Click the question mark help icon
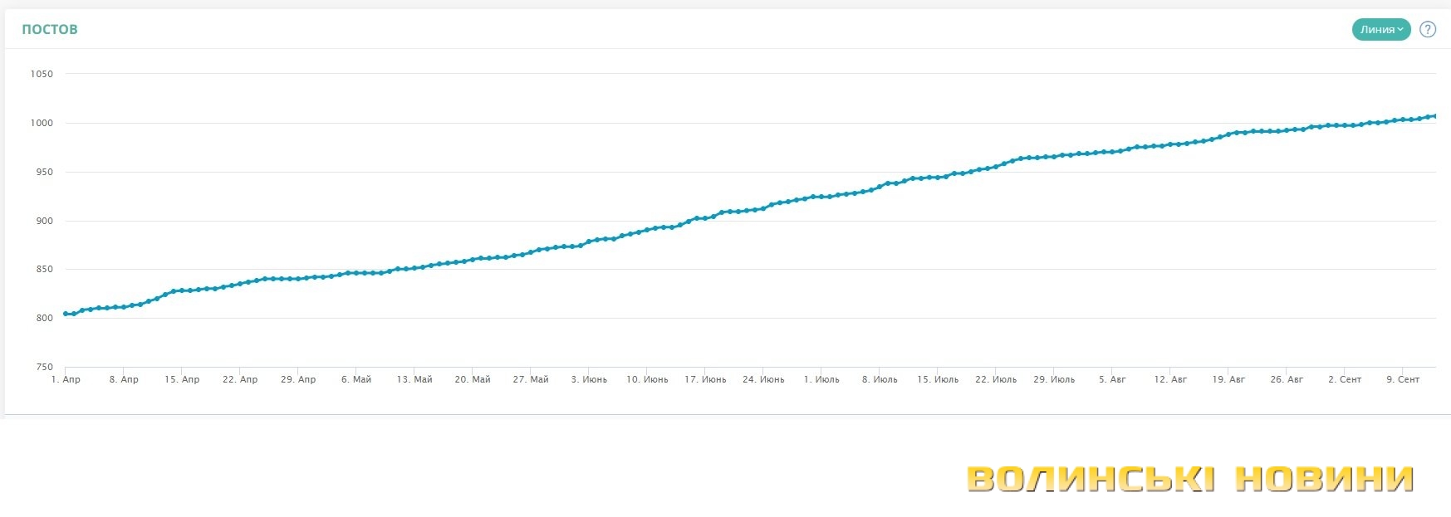Screen dimensions: 1451x517 1428,30
